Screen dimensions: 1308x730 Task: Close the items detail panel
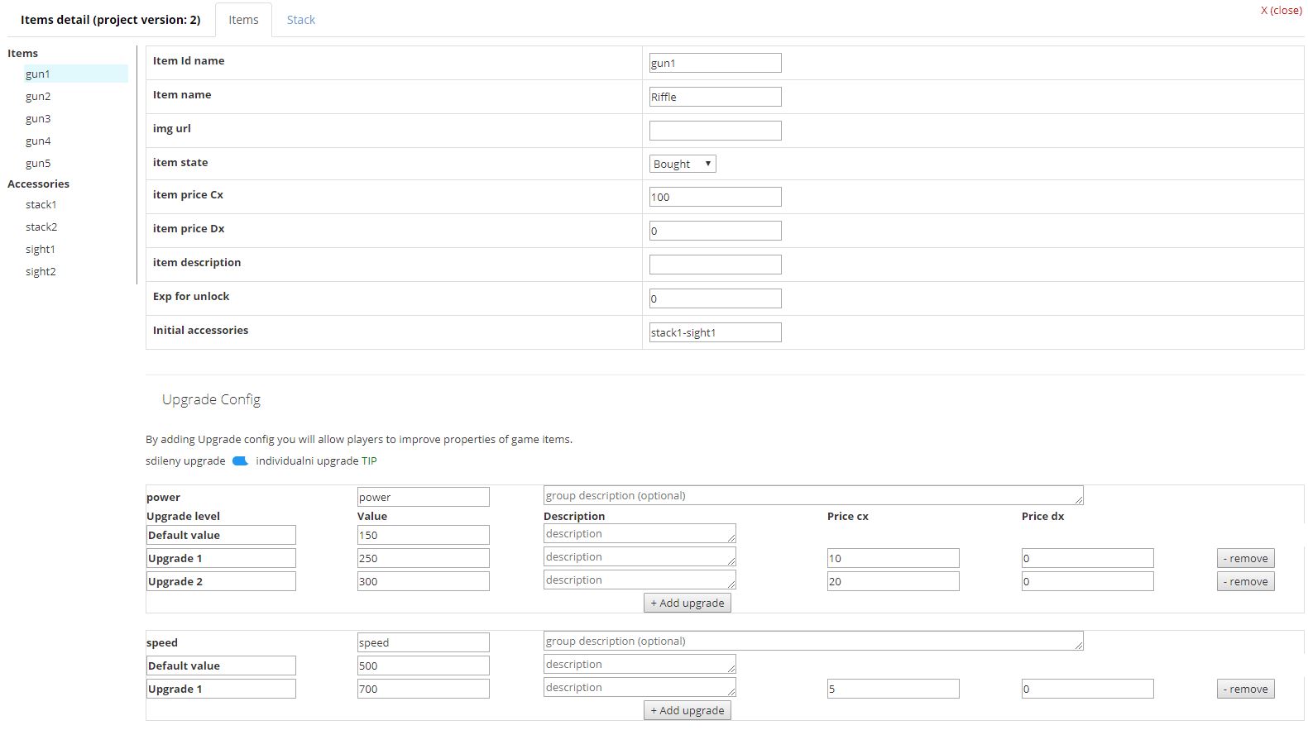1280,11
